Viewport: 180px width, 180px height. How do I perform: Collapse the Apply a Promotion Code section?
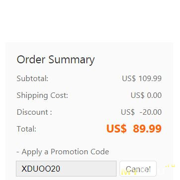point(63,152)
